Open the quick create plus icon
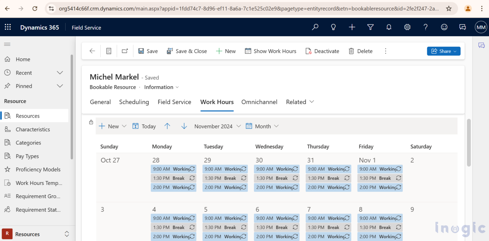The image size is (489, 241). point(352,27)
